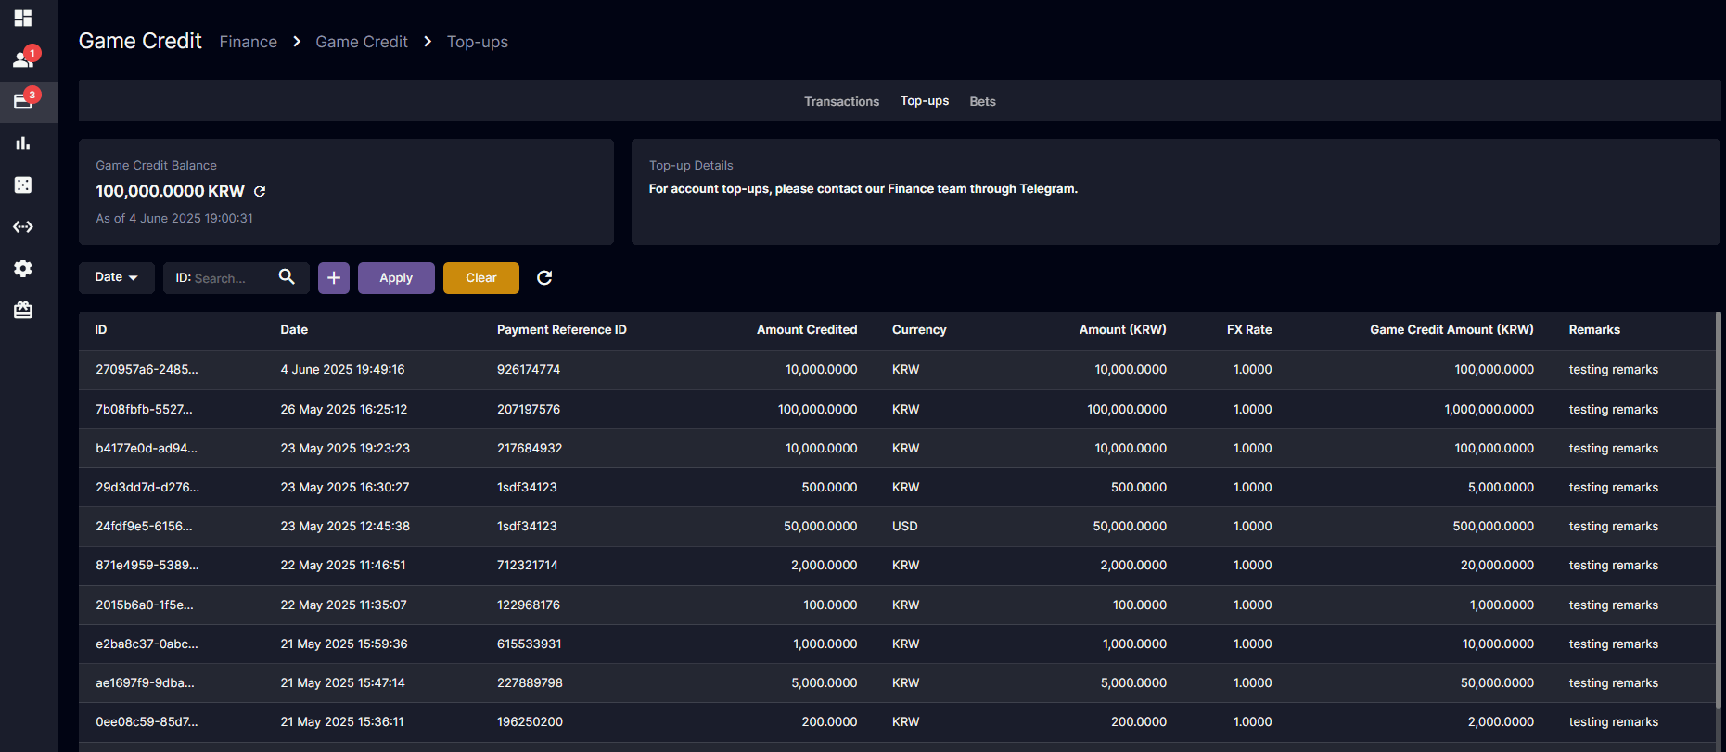Click the Payment Reference ID column header

click(x=562, y=330)
